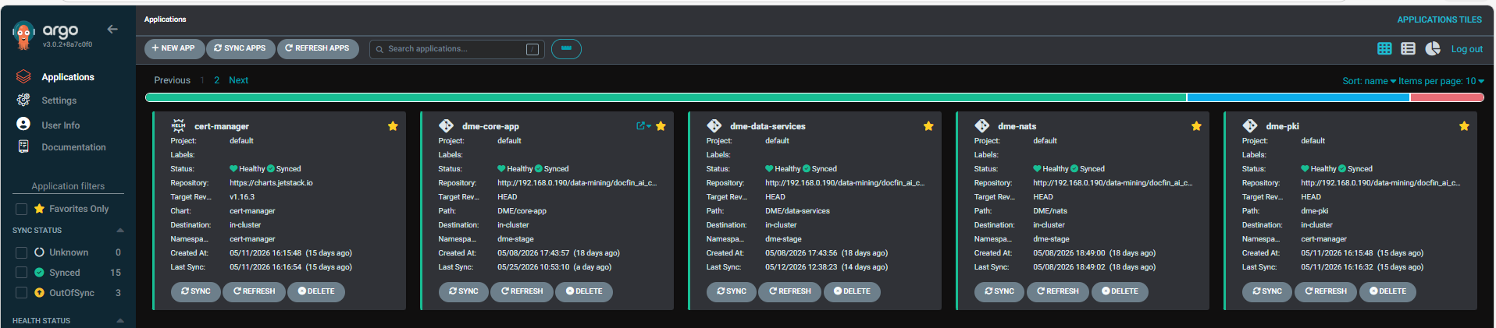This screenshot has height=328, width=1496.
Task: Refresh the dme-pki application
Action: click(1325, 291)
